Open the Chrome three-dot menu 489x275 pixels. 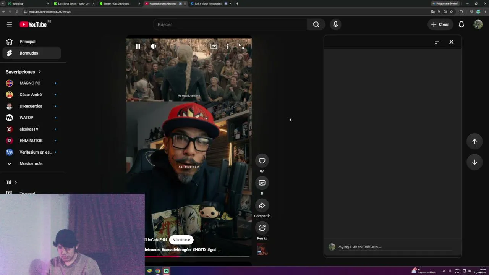point(485,12)
